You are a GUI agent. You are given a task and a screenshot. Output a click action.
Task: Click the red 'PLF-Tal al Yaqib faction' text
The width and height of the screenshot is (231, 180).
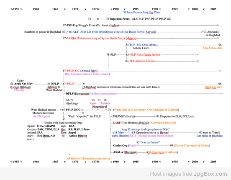point(145,55)
